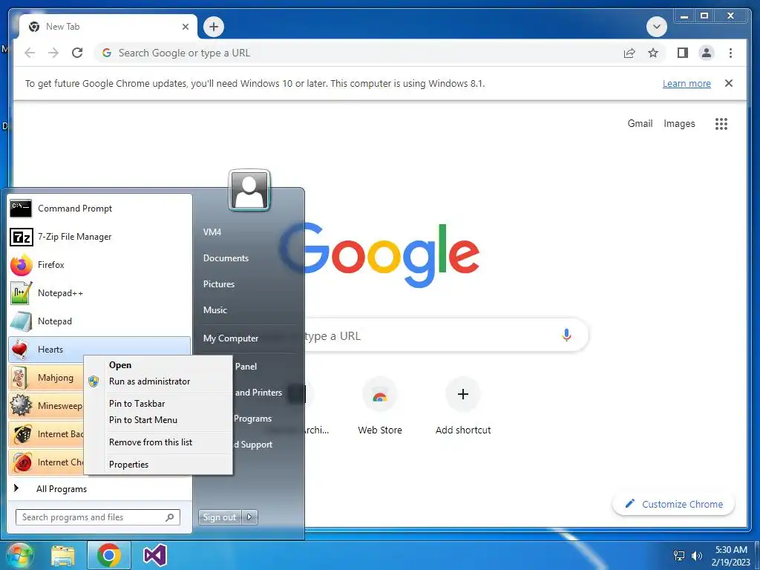Open Music in the Start menu
Viewport: 760px width, 570px height.
click(215, 310)
